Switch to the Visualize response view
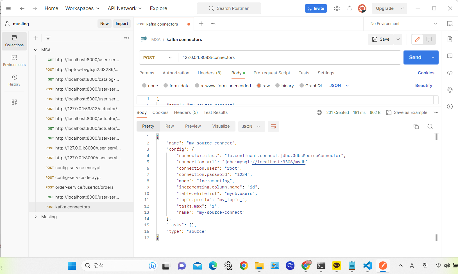Screen dimensions: 458x274 pos(221,126)
